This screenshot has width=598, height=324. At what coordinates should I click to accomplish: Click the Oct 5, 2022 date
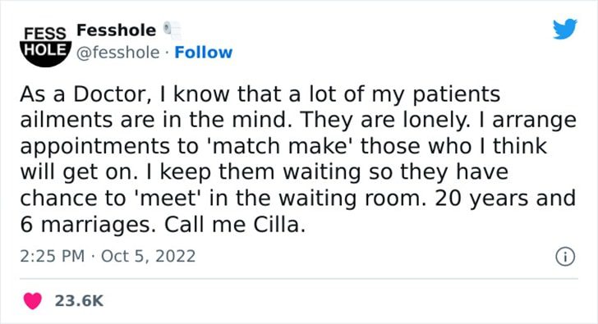point(149,256)
